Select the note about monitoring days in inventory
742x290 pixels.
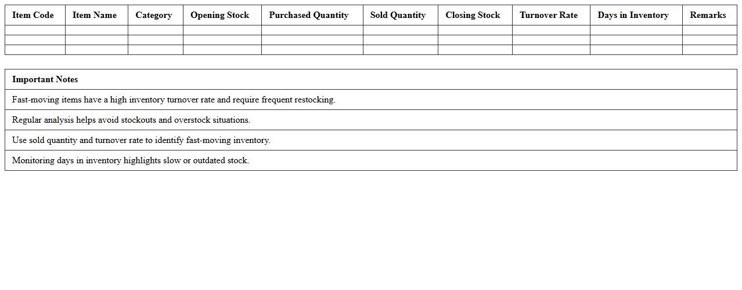131,160
